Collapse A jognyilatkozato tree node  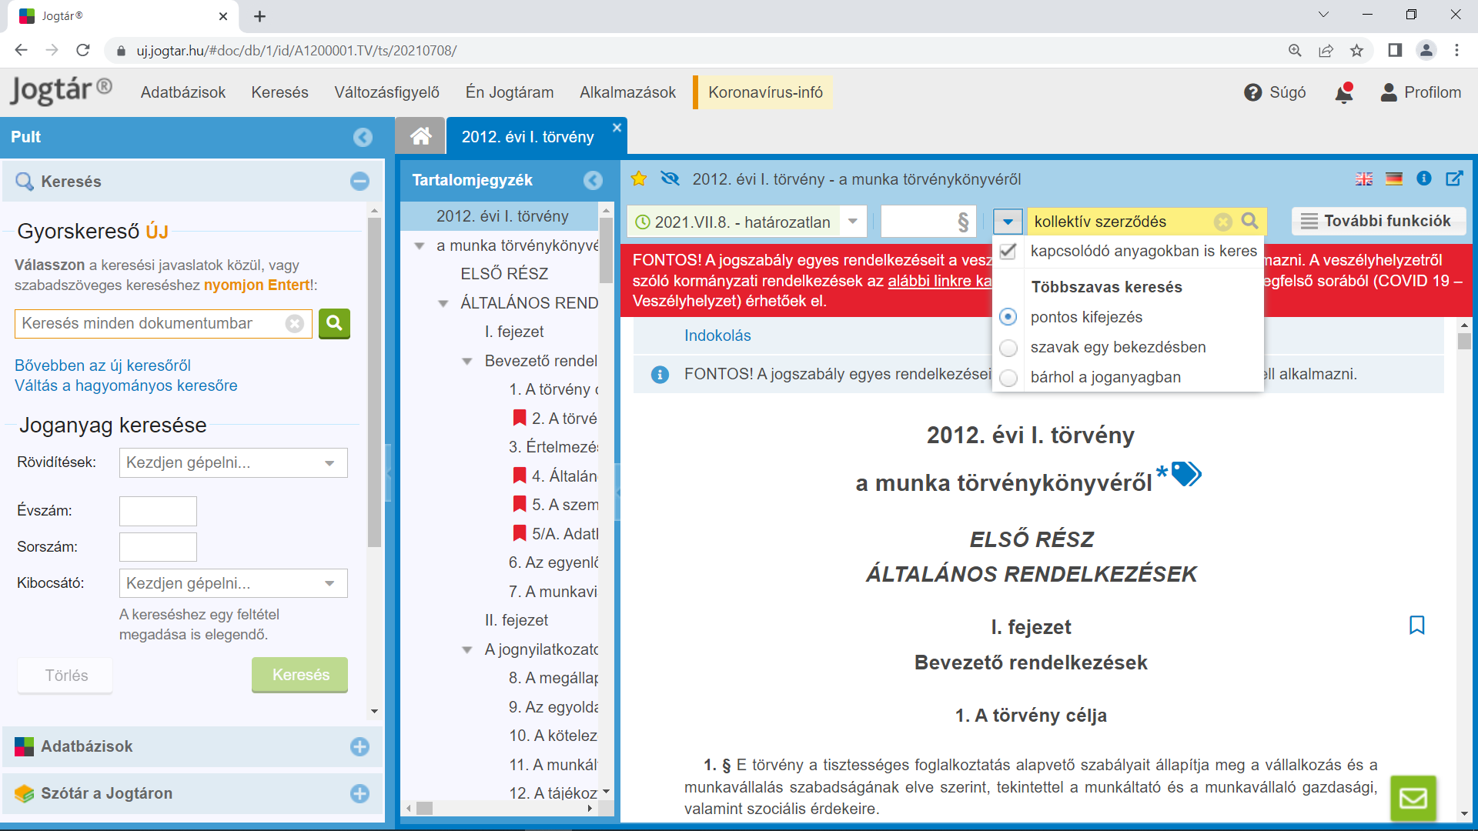point(467,650)
